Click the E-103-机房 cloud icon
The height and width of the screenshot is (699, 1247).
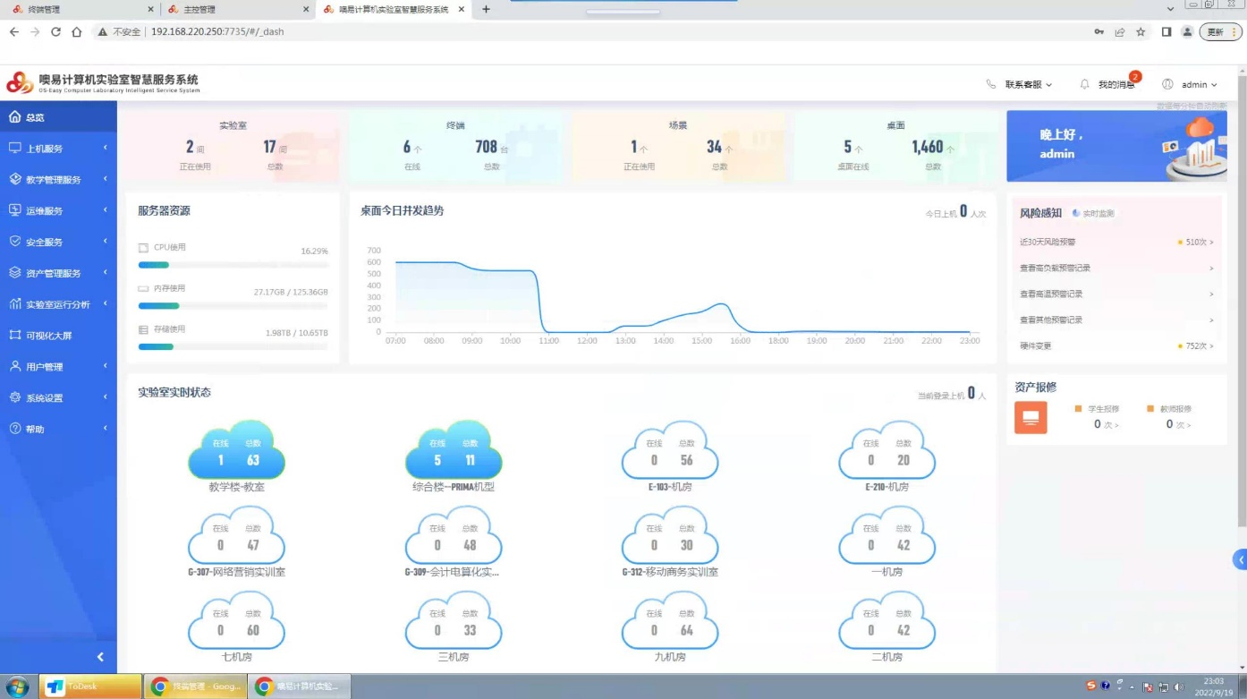pyautogui.click(x=670, y=451)
